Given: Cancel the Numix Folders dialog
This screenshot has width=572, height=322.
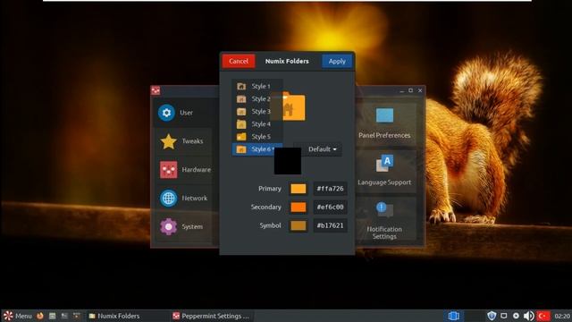Looking at the screenshot, I should click(x=239, y=61).
